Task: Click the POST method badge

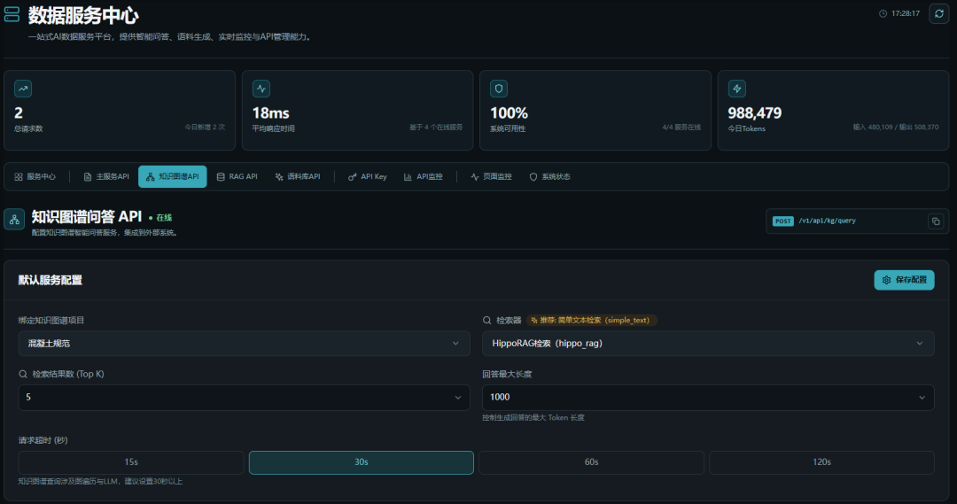Action: 783,221
